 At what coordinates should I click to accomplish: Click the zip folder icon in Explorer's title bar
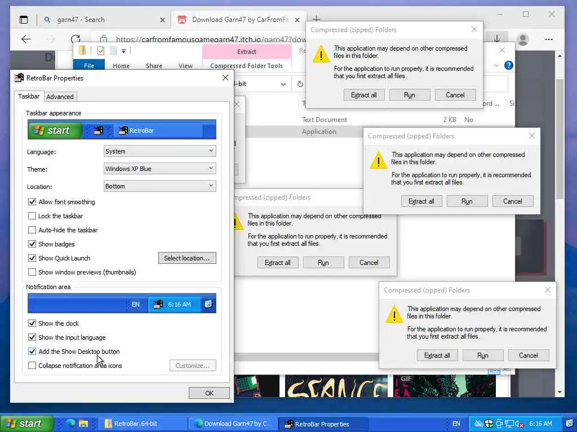83,50
